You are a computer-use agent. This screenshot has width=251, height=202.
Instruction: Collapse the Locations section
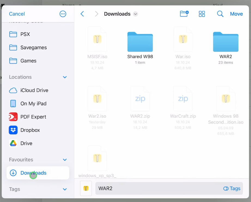point(65,77)
